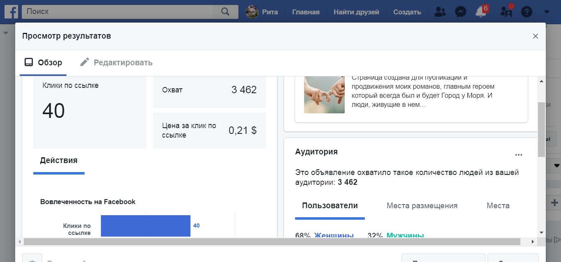
Task: Switch to the Редактировать tab
Action: tap(116, 62)
